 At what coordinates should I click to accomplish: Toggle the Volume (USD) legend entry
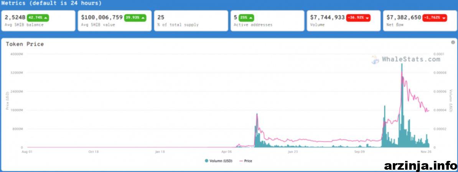219,161
